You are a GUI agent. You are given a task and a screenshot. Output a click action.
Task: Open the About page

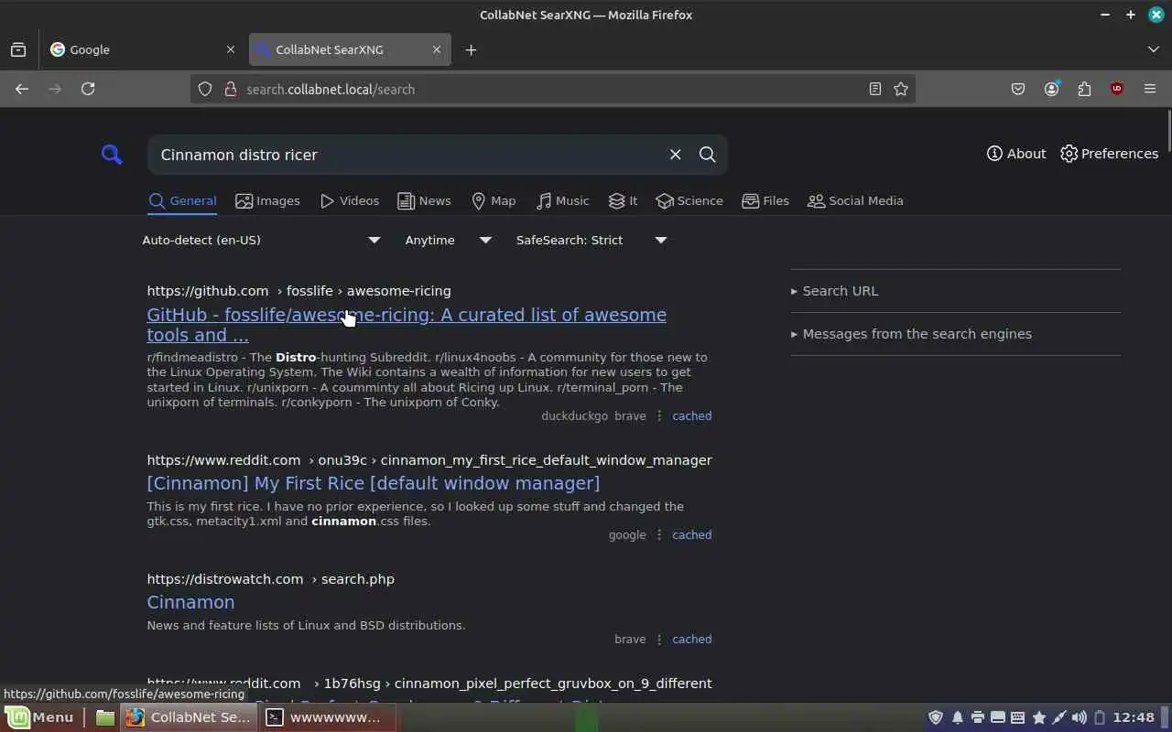(1016, 154)
